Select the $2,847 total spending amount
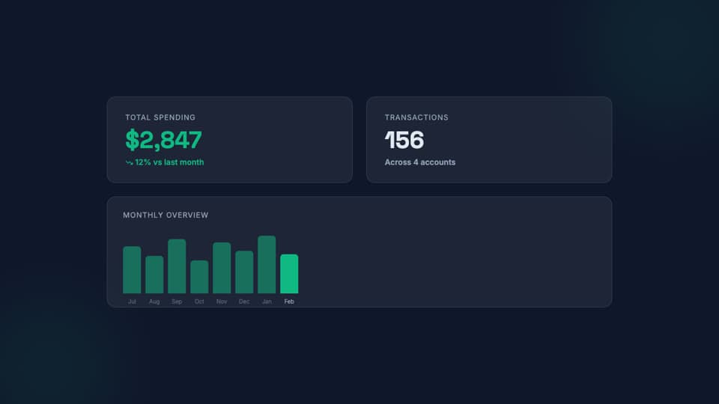This screenshot has width=719, height=404. 164,140
